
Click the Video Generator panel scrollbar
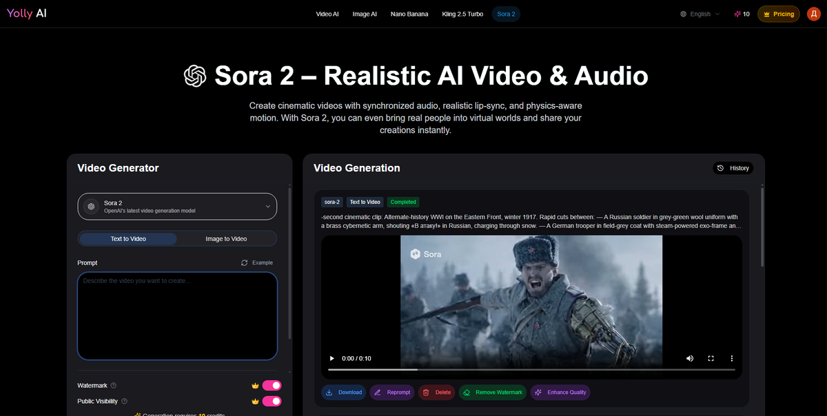click(x=289, y=262)
